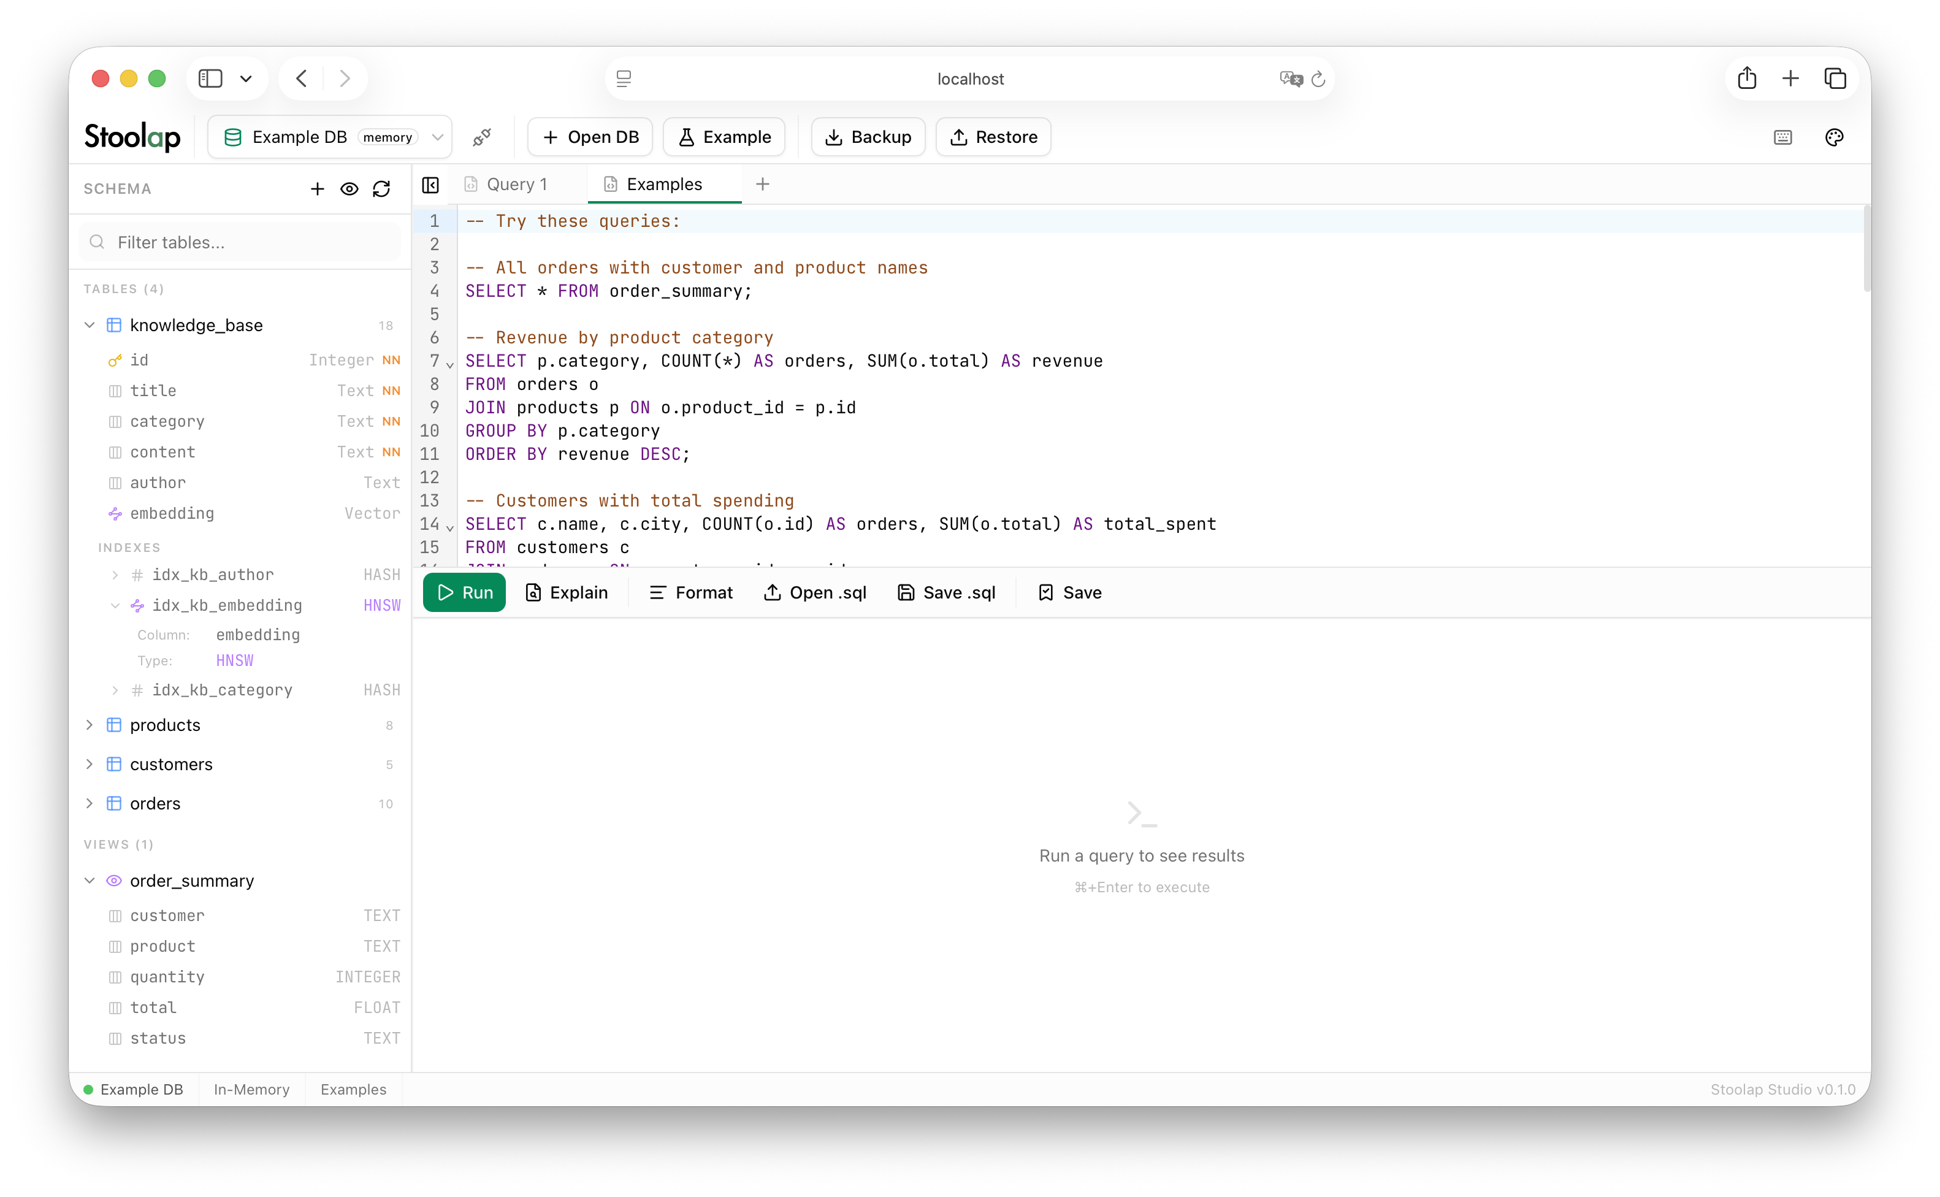The image size is (1940, 1197).
Task: Click the Backup button
Action: click(868, 137)
